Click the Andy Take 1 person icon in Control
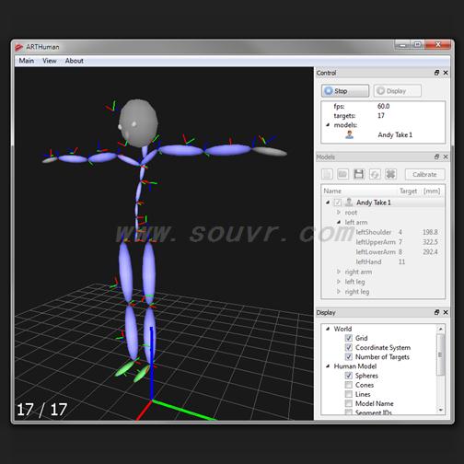Viewport: 464px width, 464px height. (x=349, y=134)
